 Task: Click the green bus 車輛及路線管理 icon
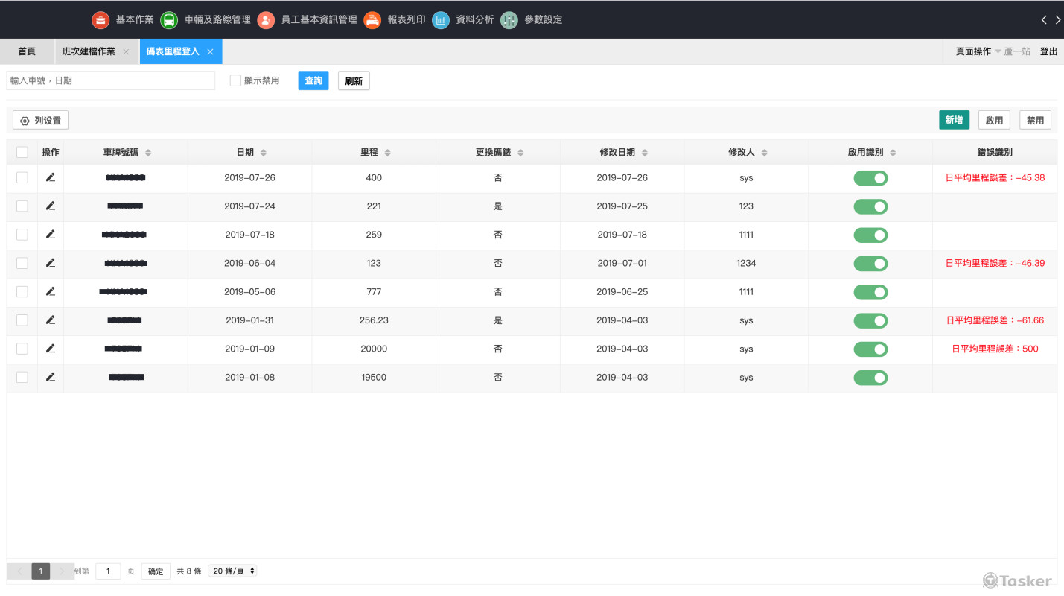[x=169, y=20]
